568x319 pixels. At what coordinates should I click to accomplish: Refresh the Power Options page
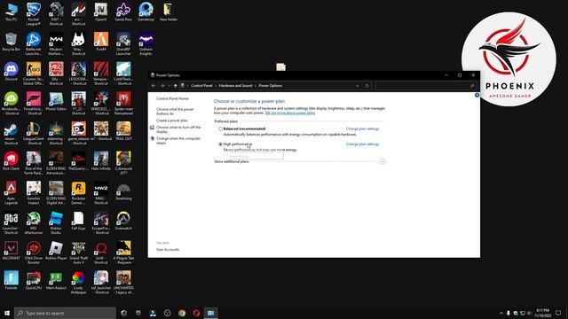click(367, 86)
